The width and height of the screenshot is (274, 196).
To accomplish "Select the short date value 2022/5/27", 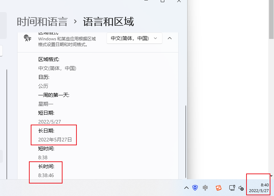I will 49,122.
